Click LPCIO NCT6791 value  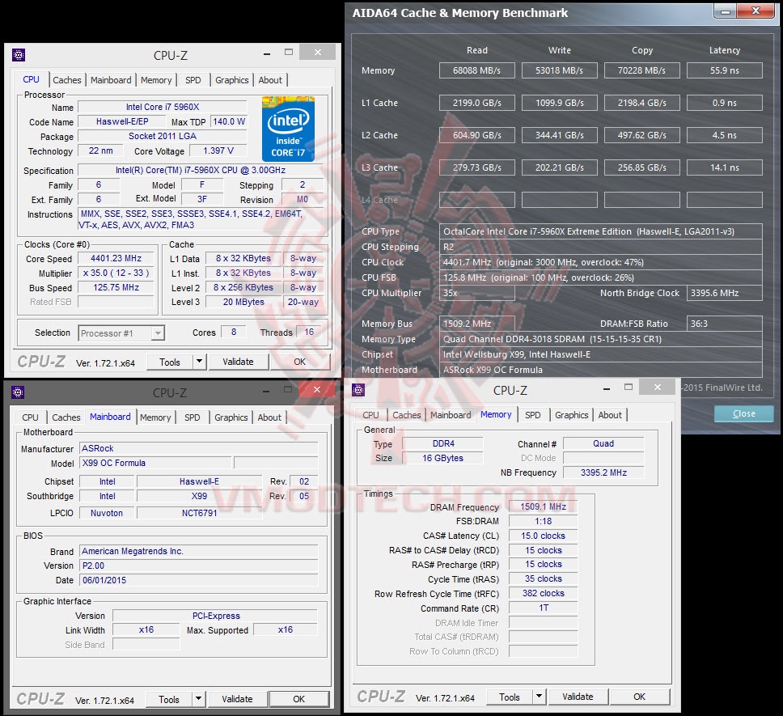tap(199, 513)
